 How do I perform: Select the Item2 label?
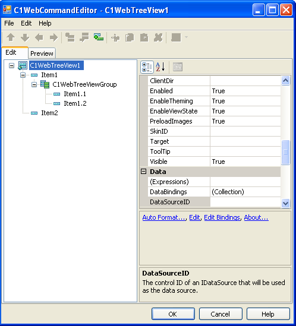pos(49,113)
